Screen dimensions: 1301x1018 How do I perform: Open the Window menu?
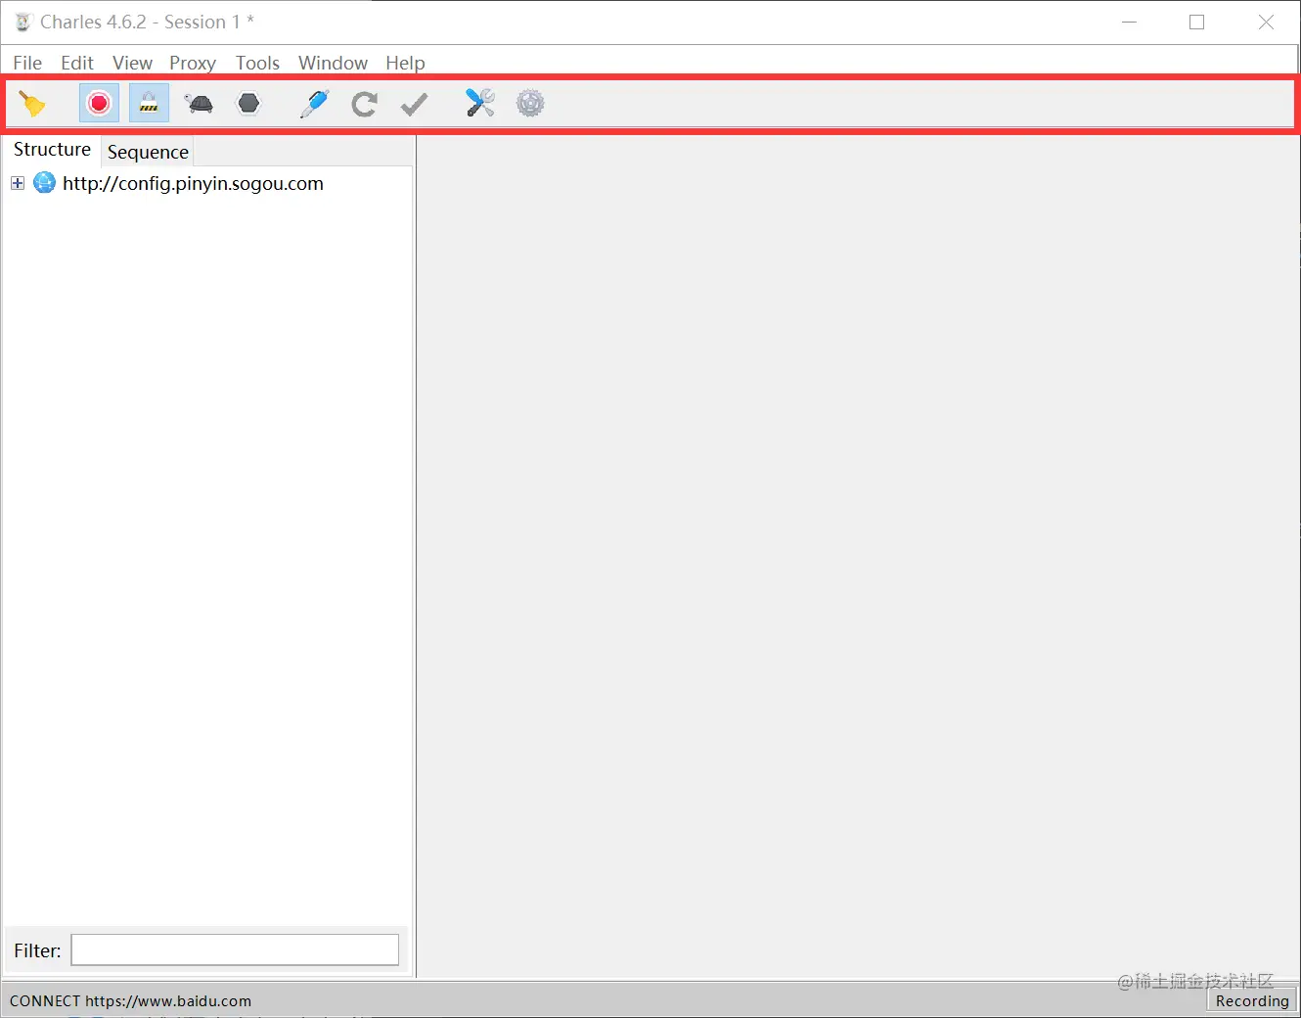333,63
